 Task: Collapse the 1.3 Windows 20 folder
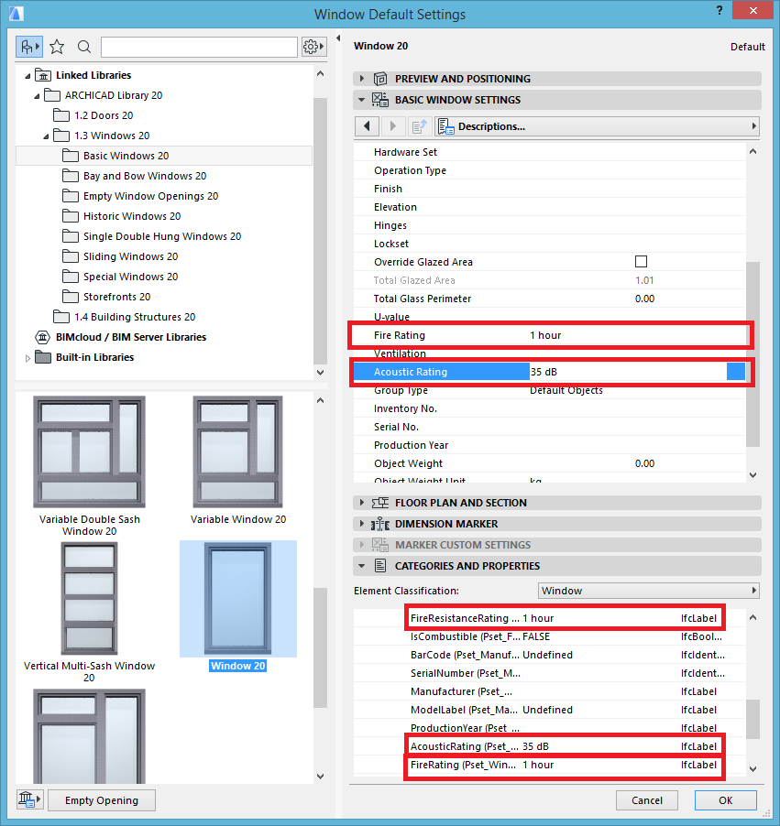point(46,136)
